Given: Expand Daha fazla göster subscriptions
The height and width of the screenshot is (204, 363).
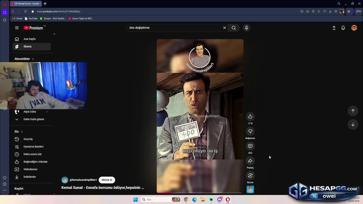Looking at the screenshot, I should 31,119.
